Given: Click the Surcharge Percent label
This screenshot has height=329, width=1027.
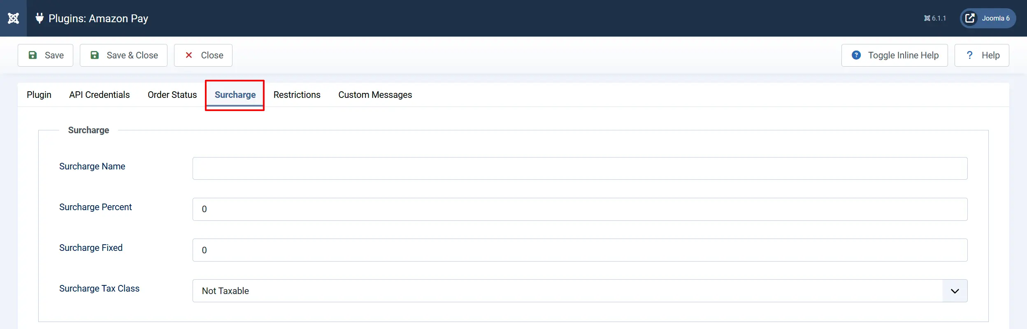Looking at the screenshot, I should point(95,207).
